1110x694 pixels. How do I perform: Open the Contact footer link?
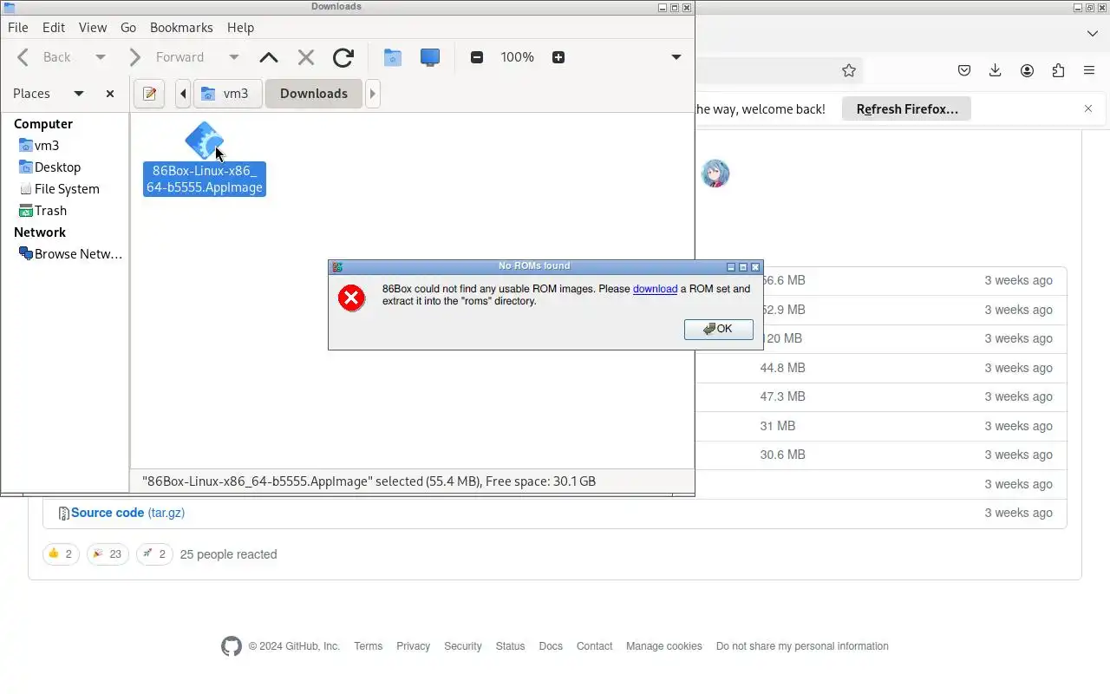pos(594,646)
